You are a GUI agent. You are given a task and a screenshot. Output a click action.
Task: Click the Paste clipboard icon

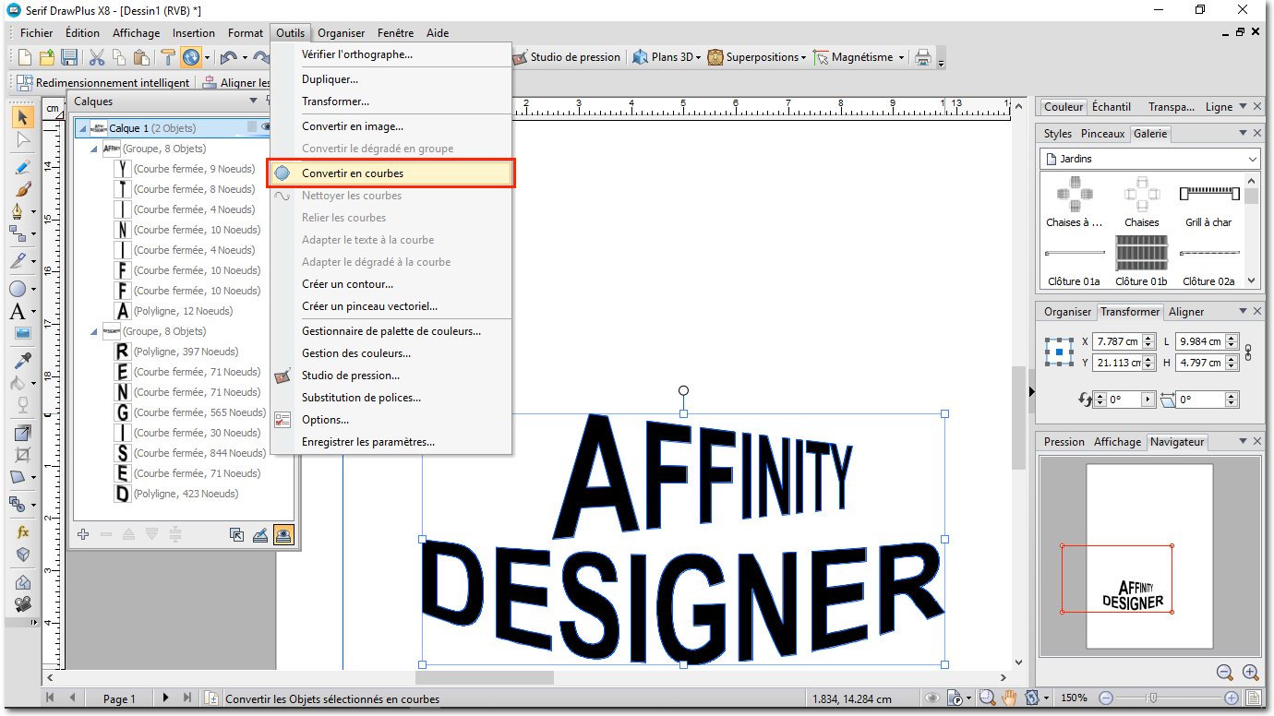pyautogui.click(x=141, y=57)
